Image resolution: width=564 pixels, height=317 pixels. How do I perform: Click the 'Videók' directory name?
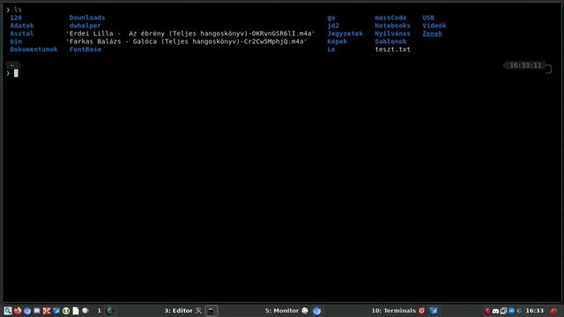click(x=434, y=26)
